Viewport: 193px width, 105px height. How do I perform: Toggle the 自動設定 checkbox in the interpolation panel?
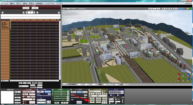point(15,95)
